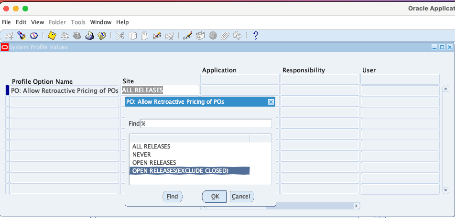
Task: Cancel the list of values dialog
Action: click(241, 197)
